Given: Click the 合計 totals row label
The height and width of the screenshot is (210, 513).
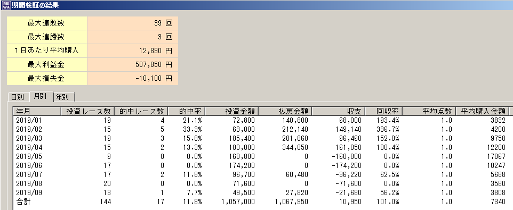Looking at the screenshot, I should pos(23,202).
